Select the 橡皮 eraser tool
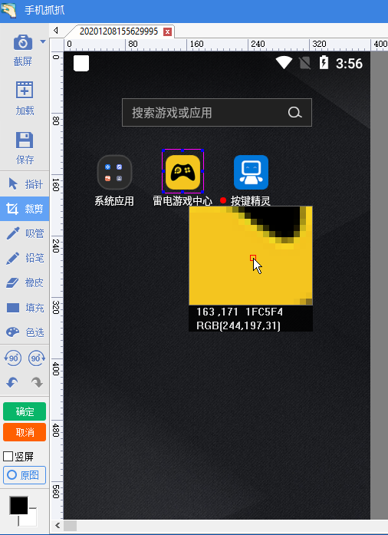Image resolution: width=388 pixels, height=535 pixels. coord(25,282)
